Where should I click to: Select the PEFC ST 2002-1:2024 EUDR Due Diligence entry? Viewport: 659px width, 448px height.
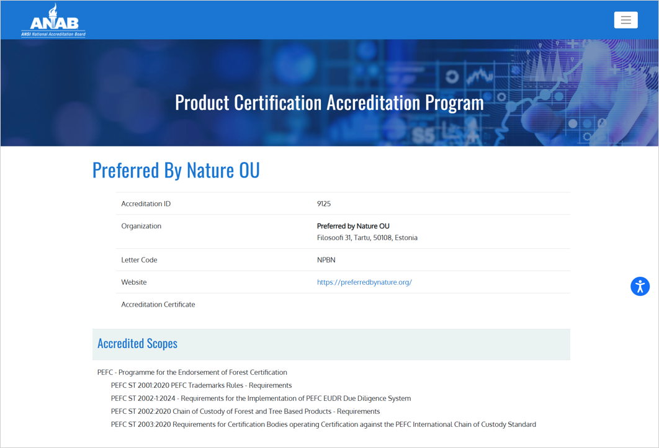261,398
